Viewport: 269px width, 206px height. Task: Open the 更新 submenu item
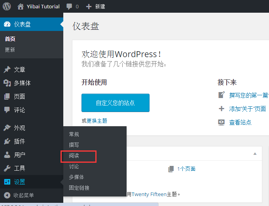10,50
